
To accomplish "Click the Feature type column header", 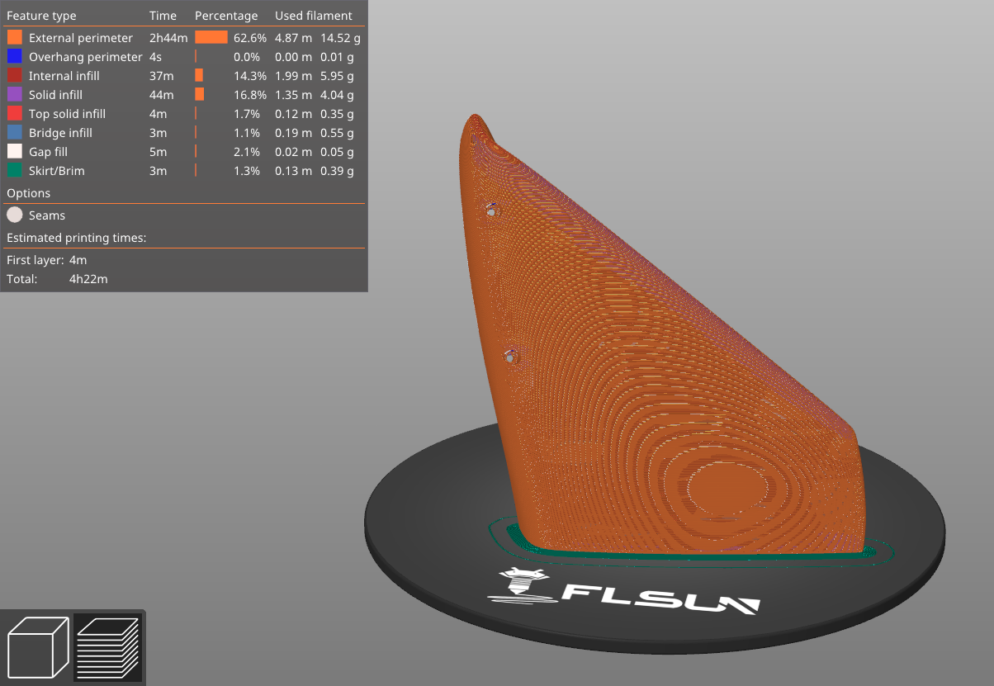I will click(41, 16).
